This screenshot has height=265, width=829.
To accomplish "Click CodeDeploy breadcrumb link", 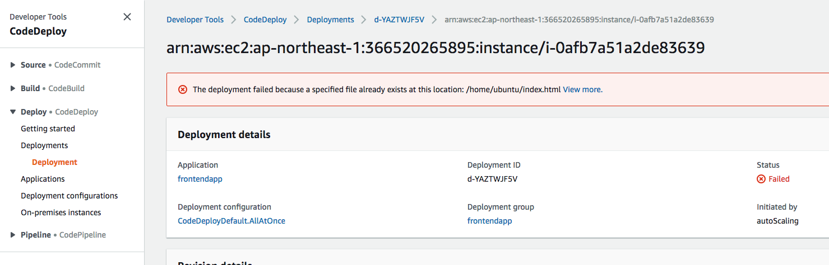I will click(265, 20).
